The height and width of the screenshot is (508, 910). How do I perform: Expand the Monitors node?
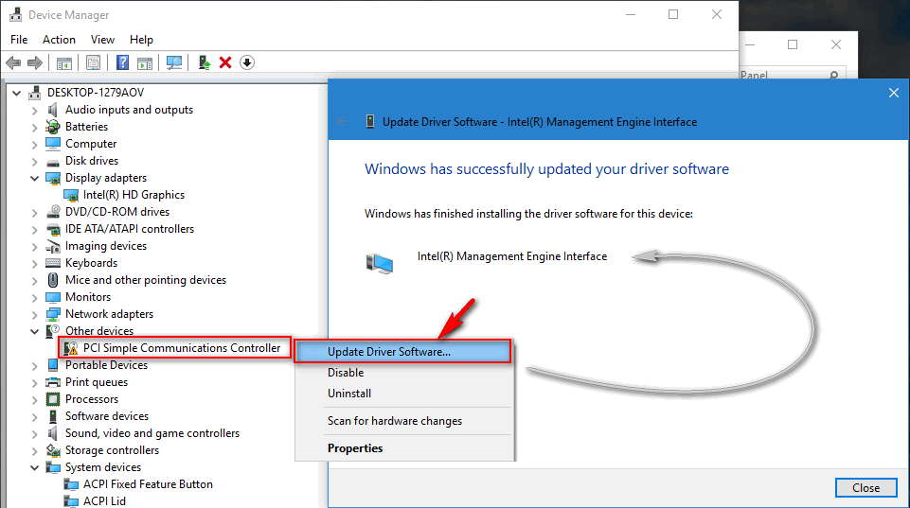tap(34, 297)
